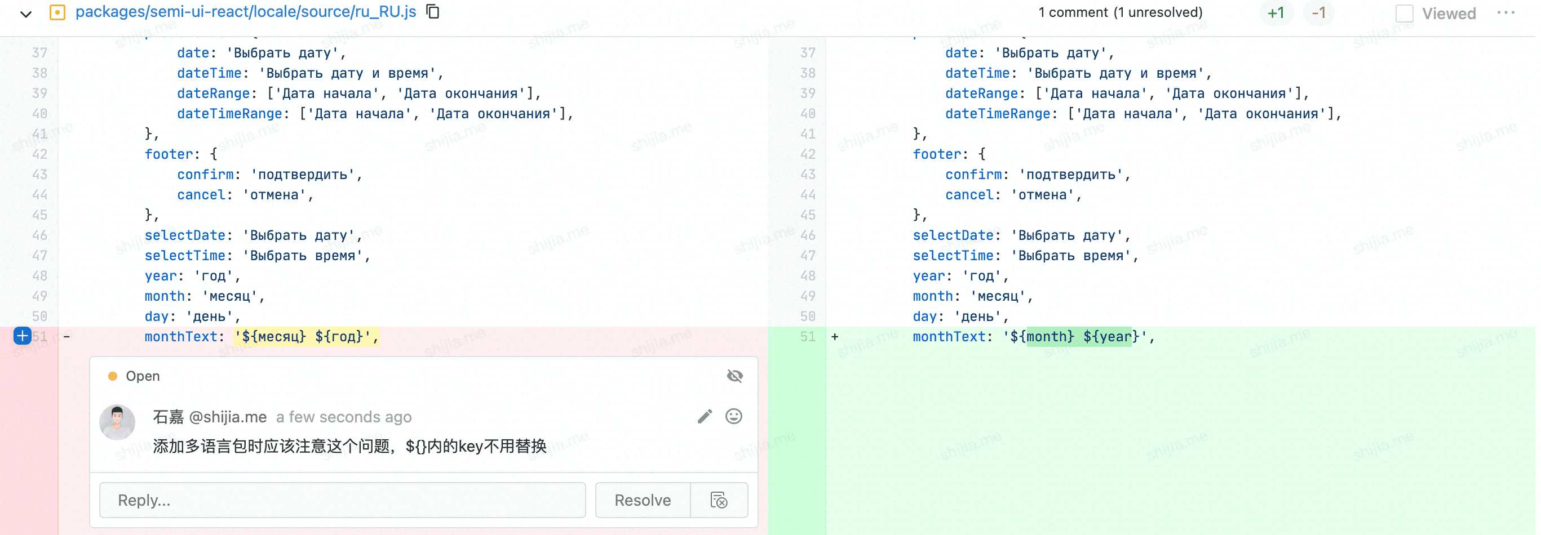
Task: Click the icon button beside Resolve
Action: [x=719, y=500]
